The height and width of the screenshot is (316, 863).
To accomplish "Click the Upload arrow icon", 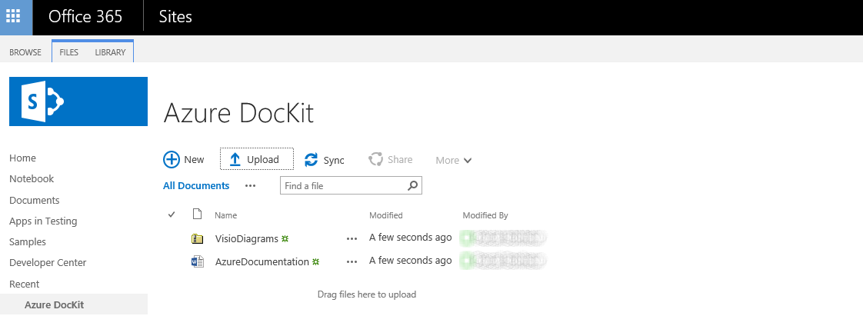I will coord(235,160).
